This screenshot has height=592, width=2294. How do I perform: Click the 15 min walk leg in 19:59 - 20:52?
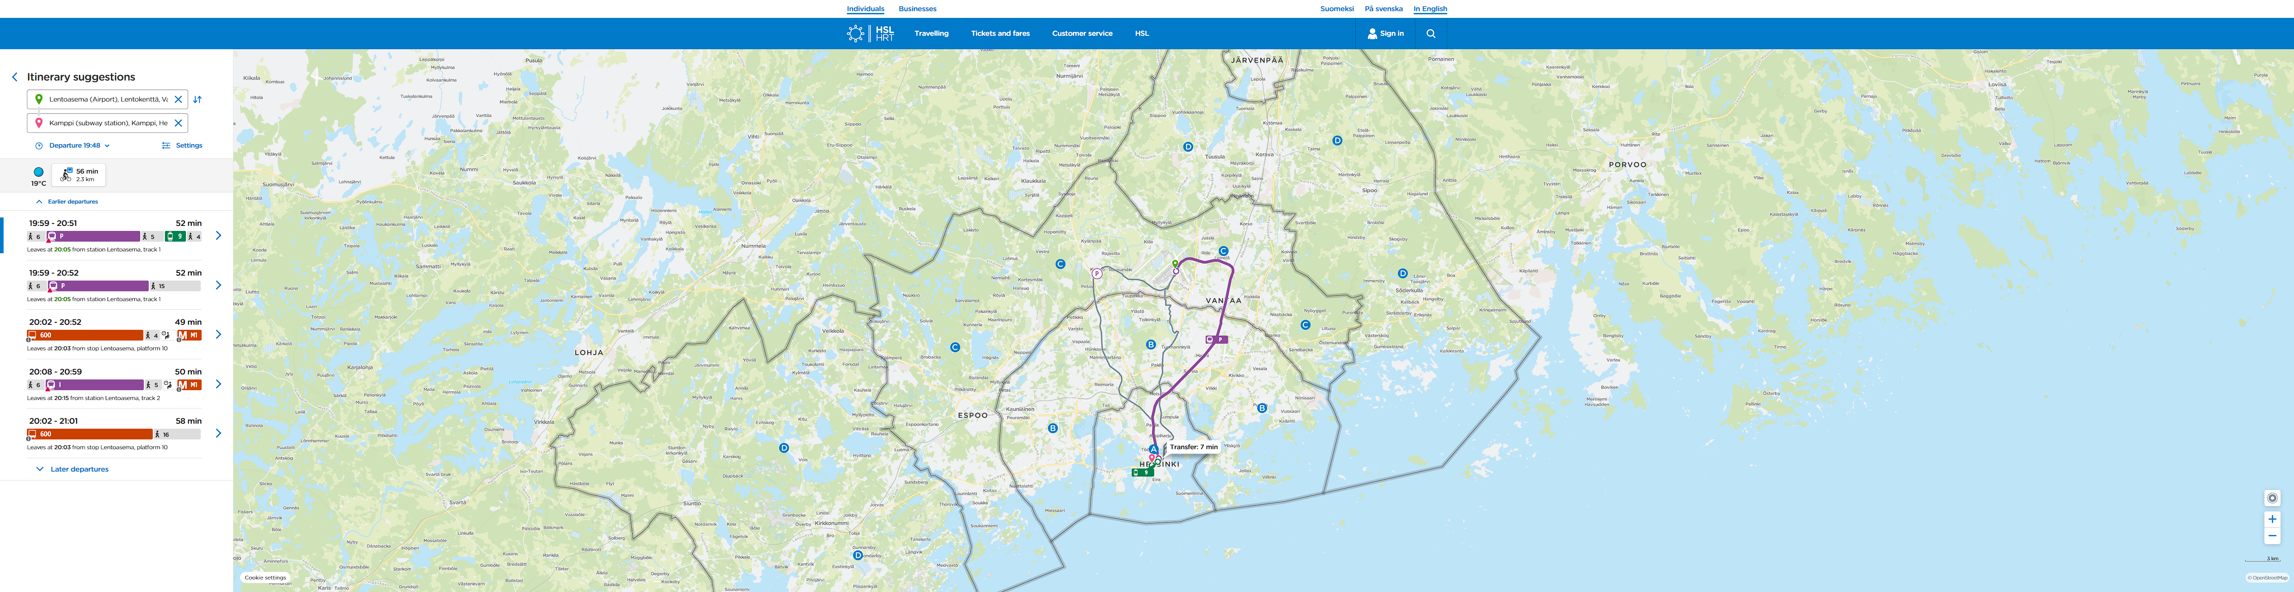click(x=176, y=286)
